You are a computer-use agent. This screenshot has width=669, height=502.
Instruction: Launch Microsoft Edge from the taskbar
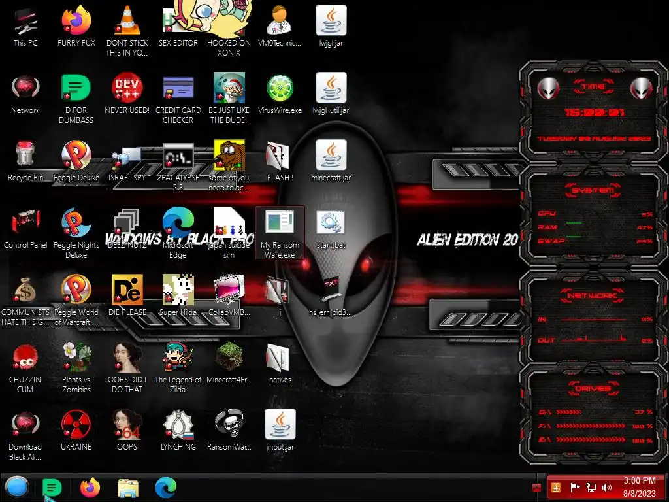(165, 488)
